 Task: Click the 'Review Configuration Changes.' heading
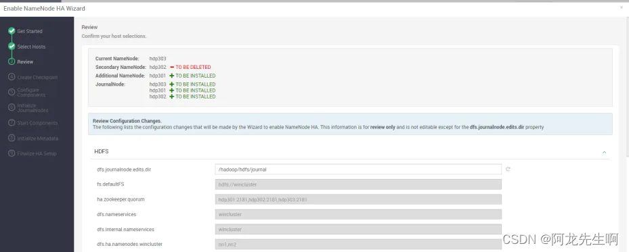pos(127,121)
